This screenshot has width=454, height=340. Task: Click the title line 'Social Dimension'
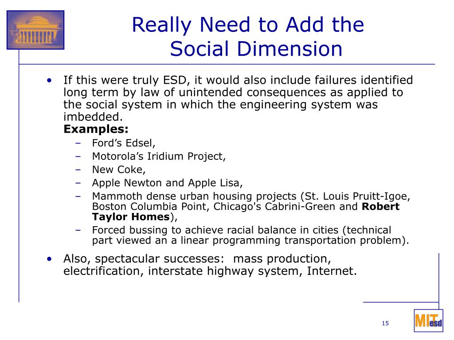(256, 48)
